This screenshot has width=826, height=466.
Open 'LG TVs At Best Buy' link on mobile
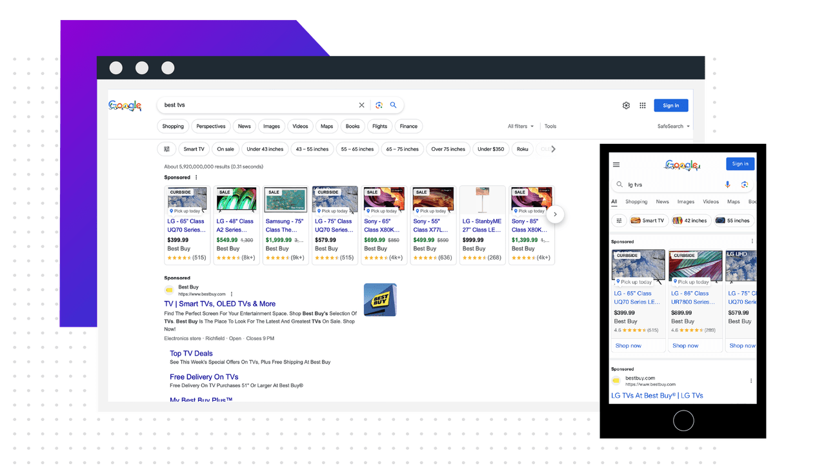[x=657, y=396]
